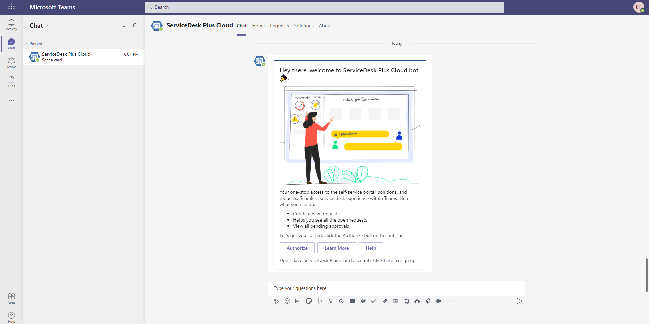Image resolution: width=649 pixels, height=324 pixels.
Task: Click the Authorize button
Action: 297,248
